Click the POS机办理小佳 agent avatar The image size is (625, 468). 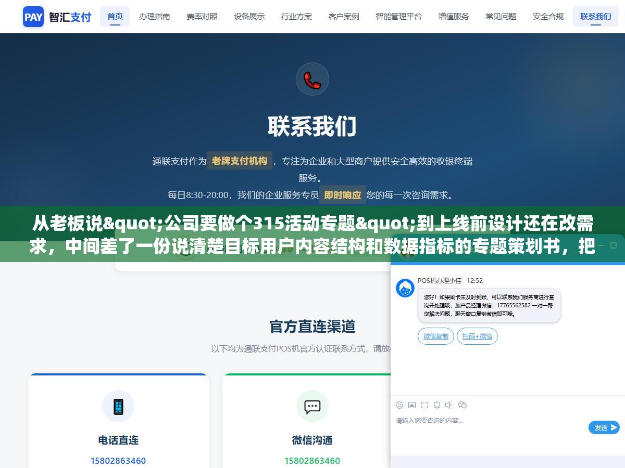pos(405,288)
